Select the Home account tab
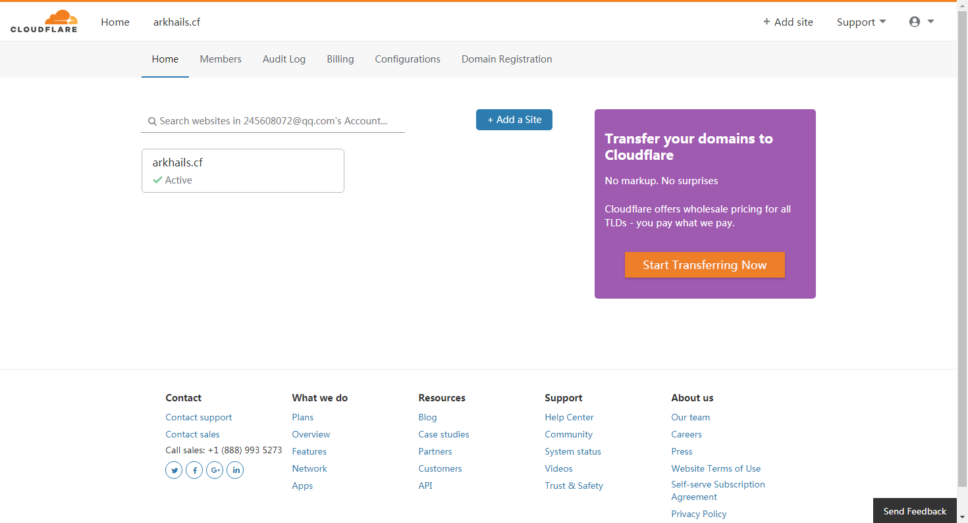Viewport: 968px width, 523px height. tap(165, 59)
